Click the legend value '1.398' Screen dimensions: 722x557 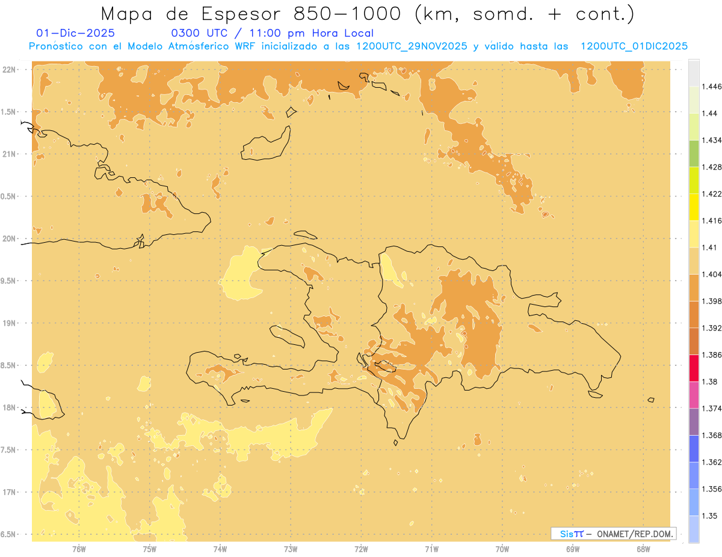click(712, 301)
